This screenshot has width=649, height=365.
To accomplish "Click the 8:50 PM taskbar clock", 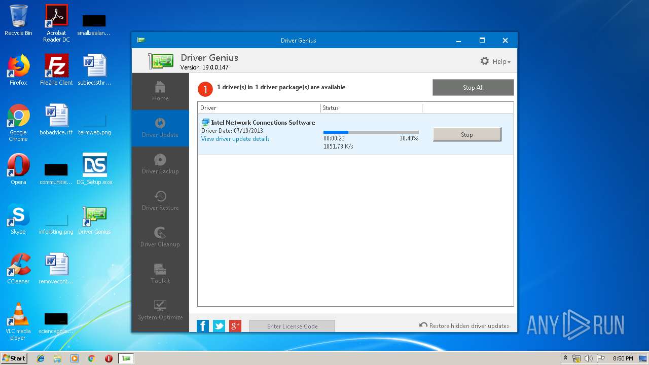I will [x=623, y=358].
